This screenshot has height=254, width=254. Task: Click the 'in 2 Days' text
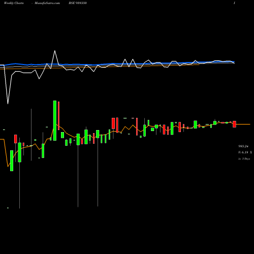[244, 159]
